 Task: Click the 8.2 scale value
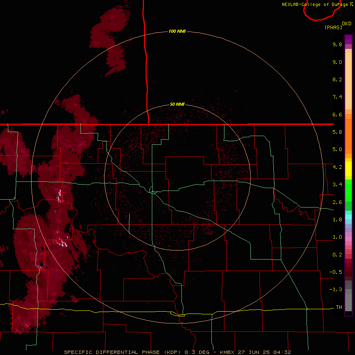click(x=337, y=79)
